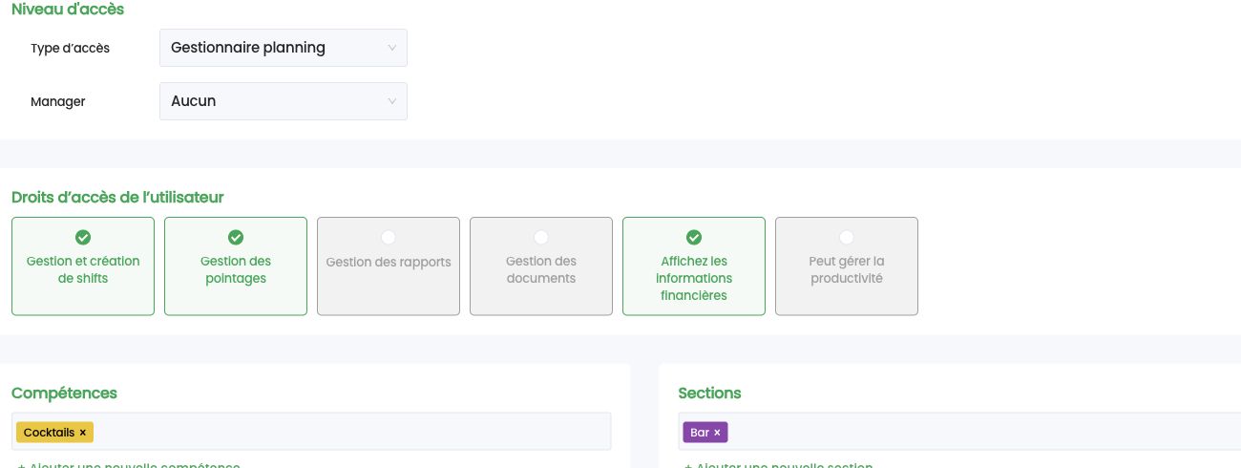Screen dimensions: 1241x468
Task: Click the Ajouter une nouvelle compétence link
Action: [x=129, y=466]
